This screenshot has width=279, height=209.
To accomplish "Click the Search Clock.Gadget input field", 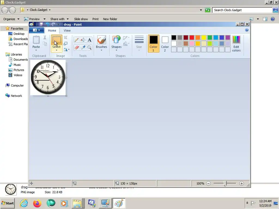I will point(242,10).
